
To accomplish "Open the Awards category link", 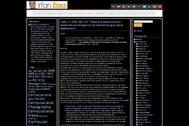I will (139, 39).
